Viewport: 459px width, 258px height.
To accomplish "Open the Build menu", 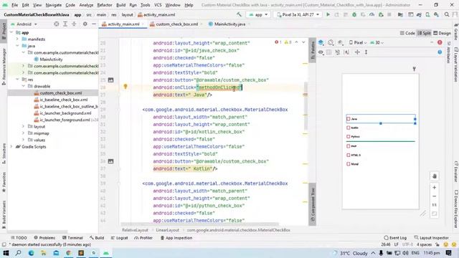I will (x=120, y=5).
